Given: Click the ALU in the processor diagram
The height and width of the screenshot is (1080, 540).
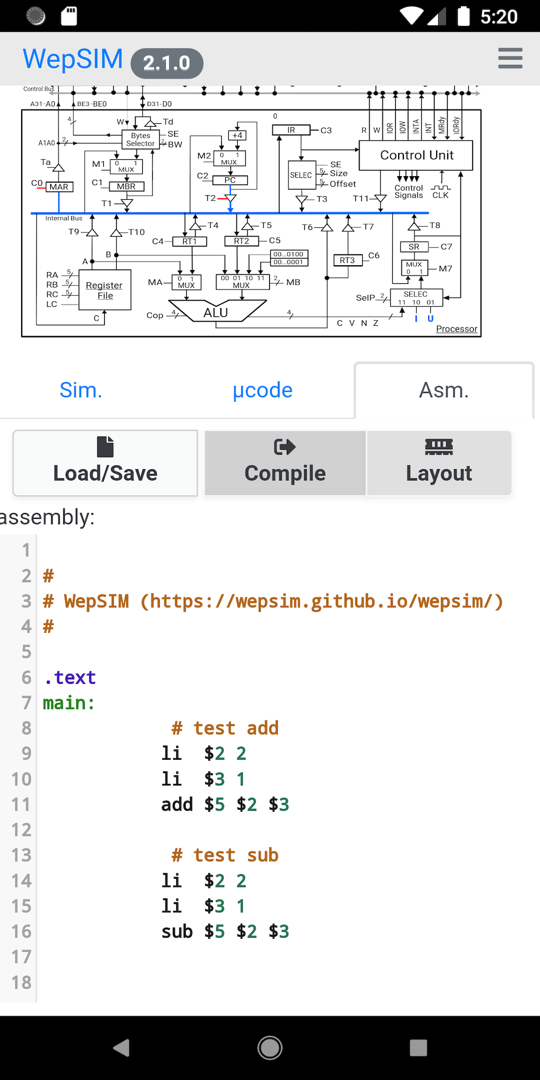Looking at the screenshot, I should 216,311.
